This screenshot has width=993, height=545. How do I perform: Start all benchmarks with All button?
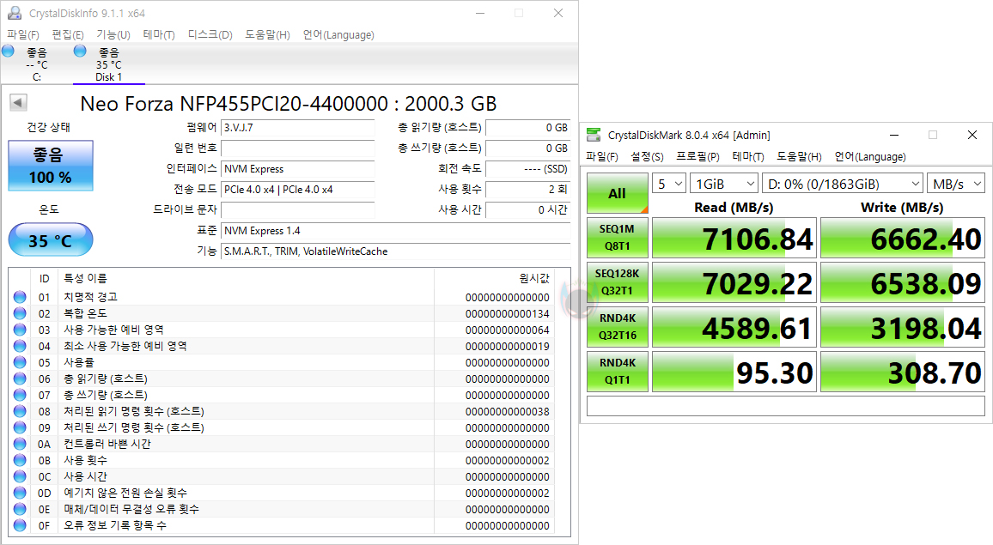pos(618,193)
